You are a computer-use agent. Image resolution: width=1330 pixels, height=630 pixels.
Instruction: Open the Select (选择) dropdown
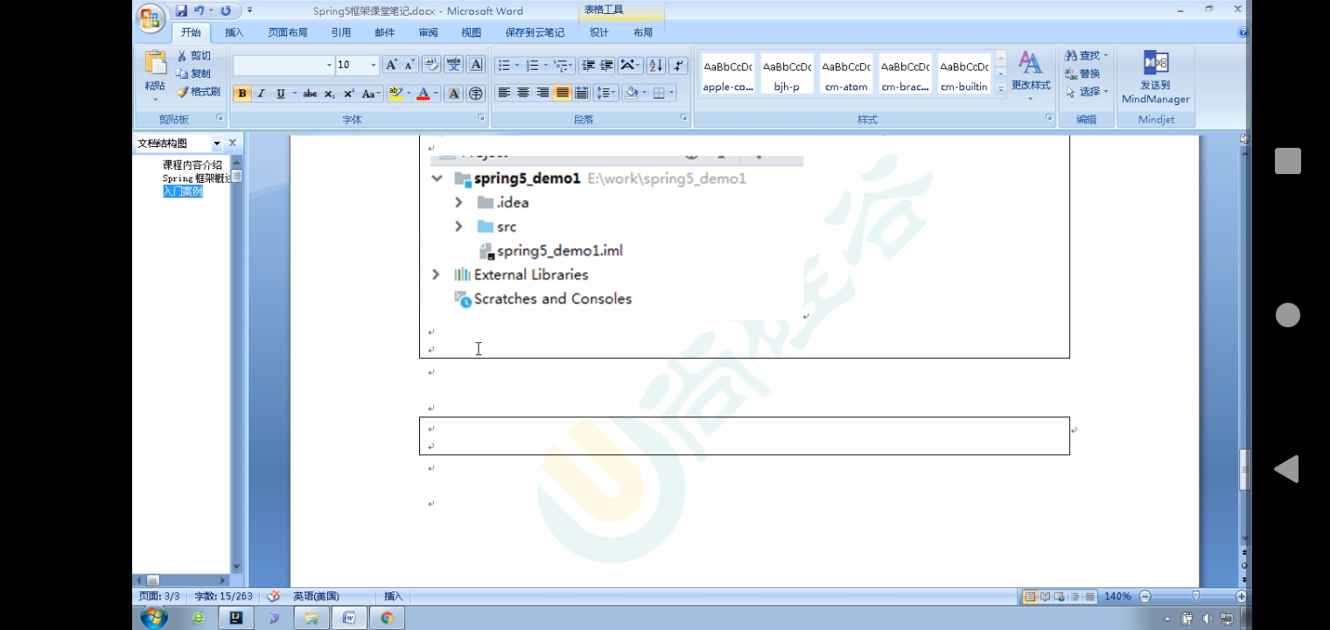tap(1086, 92)
